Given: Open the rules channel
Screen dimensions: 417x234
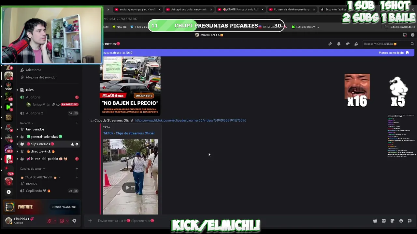Looking at the screenshot, I should point(30,90).
